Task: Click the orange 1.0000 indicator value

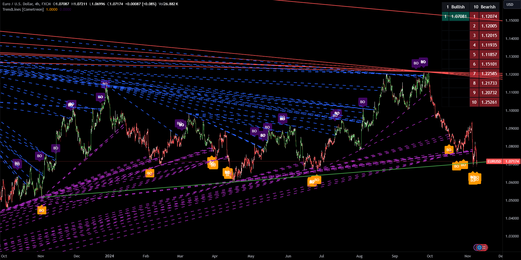Action: (x=52, y=10)
